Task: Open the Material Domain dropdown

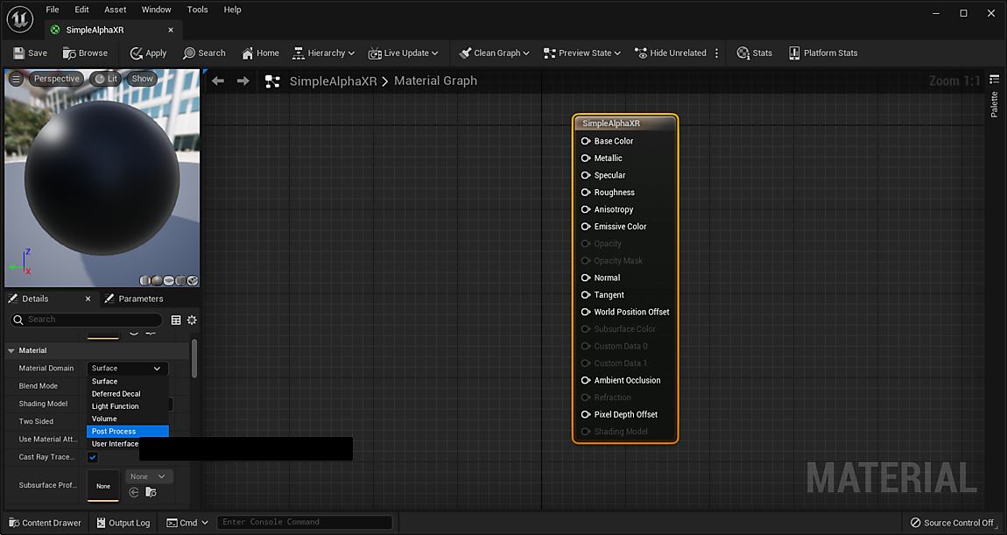Action: tap(126, 368)
